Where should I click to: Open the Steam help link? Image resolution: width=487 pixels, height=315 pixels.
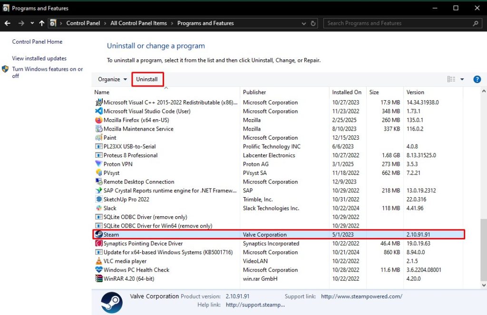tap(255, 305)
